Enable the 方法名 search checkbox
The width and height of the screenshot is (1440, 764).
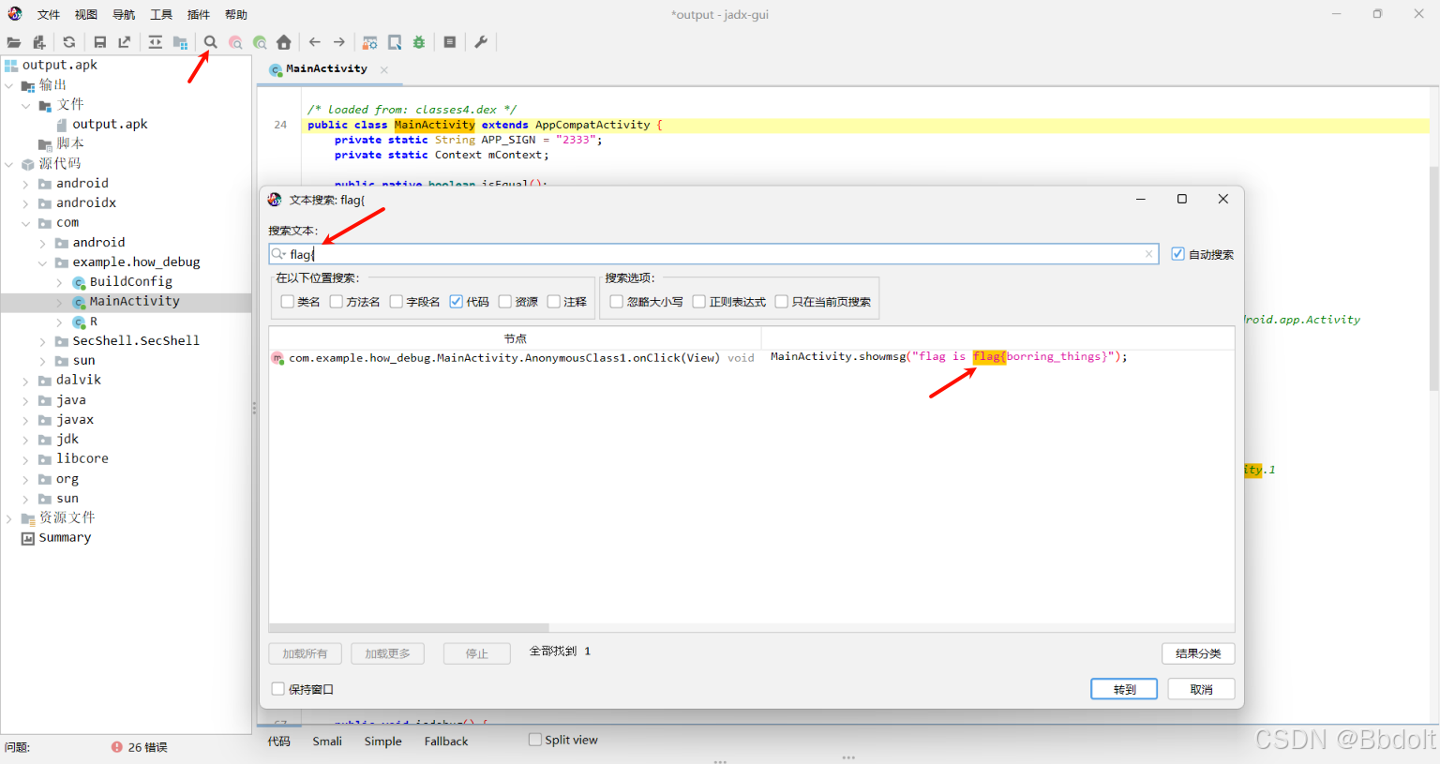coord(337,302)
